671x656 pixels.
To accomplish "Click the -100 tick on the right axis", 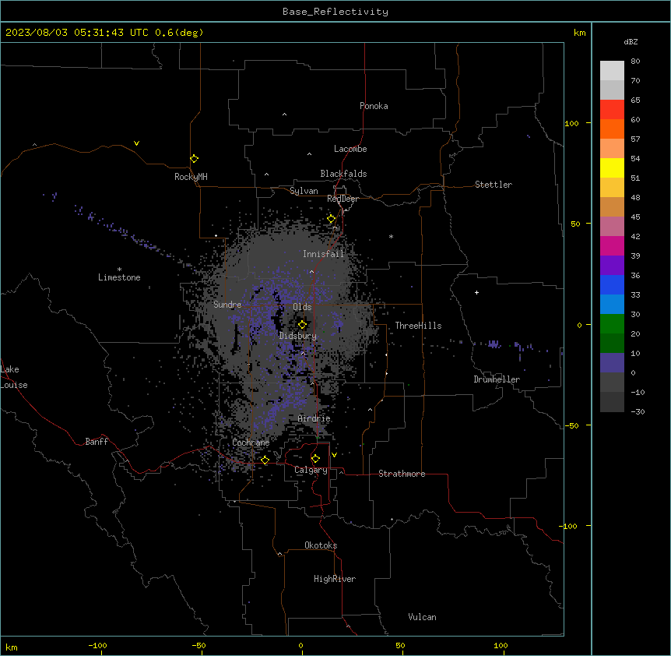I will pyautogui.click(x=569, y=526).
